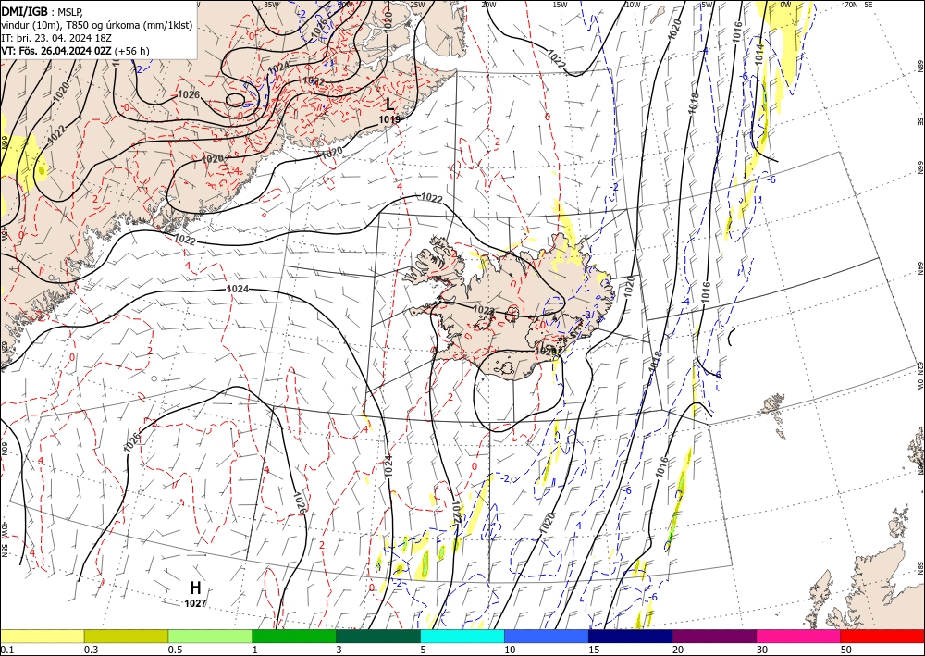Click the '68N' latitude label
This screenshot has height=656, width=925.
pyautogui.click(x=919, y=64)
